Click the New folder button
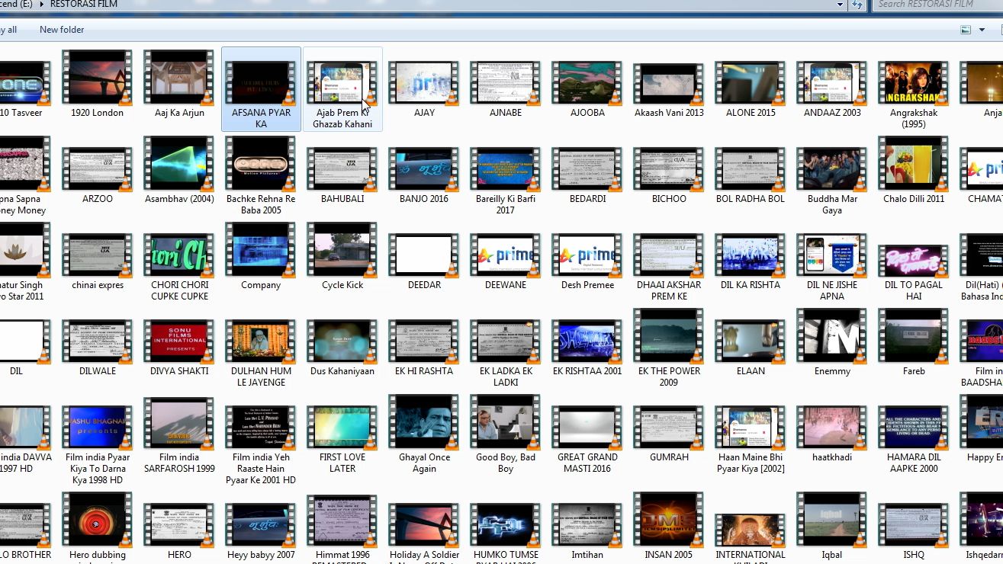 [62, 30]
